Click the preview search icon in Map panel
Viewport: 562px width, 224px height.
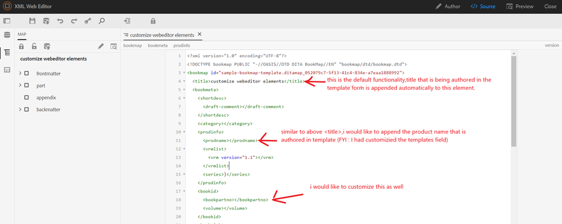pos(114,46)
